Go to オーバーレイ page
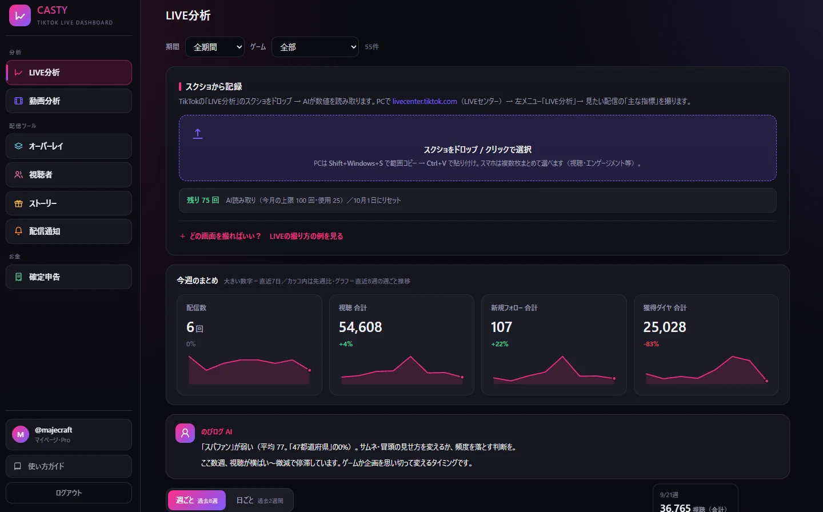 (x=69, y=146)
